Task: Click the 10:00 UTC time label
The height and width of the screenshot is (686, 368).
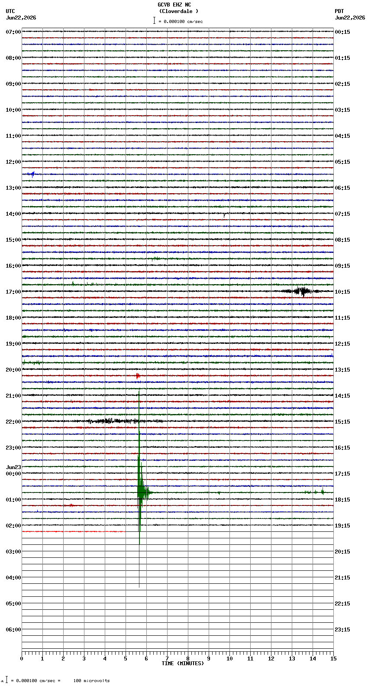Action: pyautogui.click(x=13, y=110)
